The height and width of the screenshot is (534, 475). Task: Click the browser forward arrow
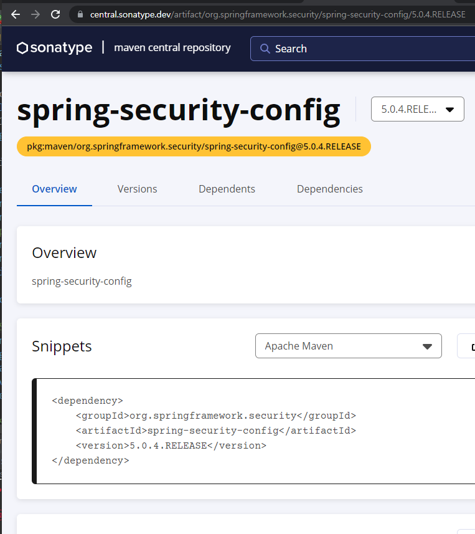click(x=35, y=14)
